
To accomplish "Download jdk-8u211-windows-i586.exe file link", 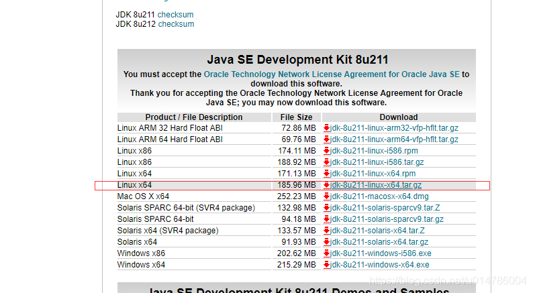I will click(381, 253).
